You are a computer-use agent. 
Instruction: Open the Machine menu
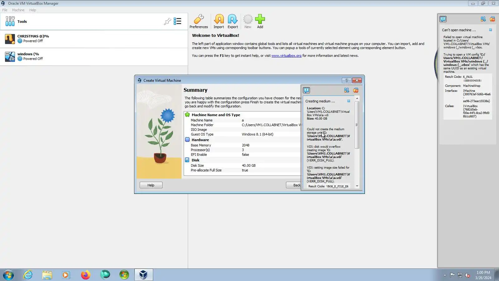point(18,10)
